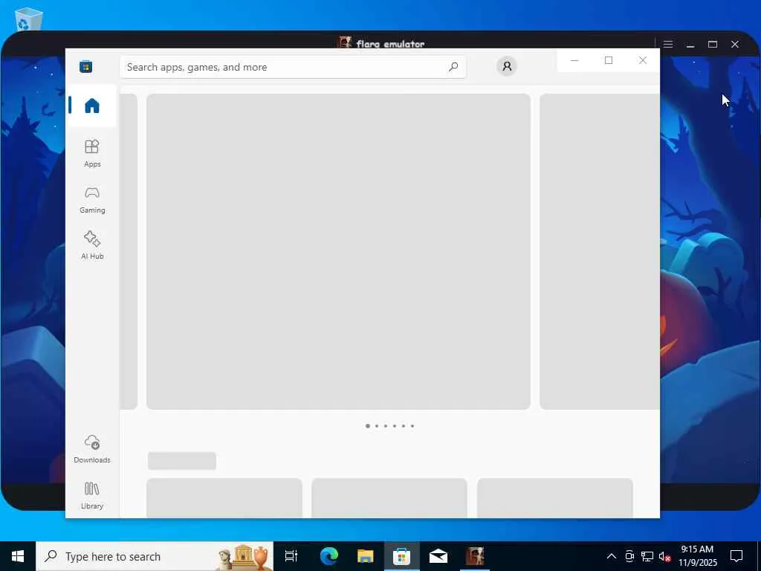Screen dimensions: 761x571
Task: Launch Microsoft Edge from the taskbar
Action: click(x=329, y=556)
